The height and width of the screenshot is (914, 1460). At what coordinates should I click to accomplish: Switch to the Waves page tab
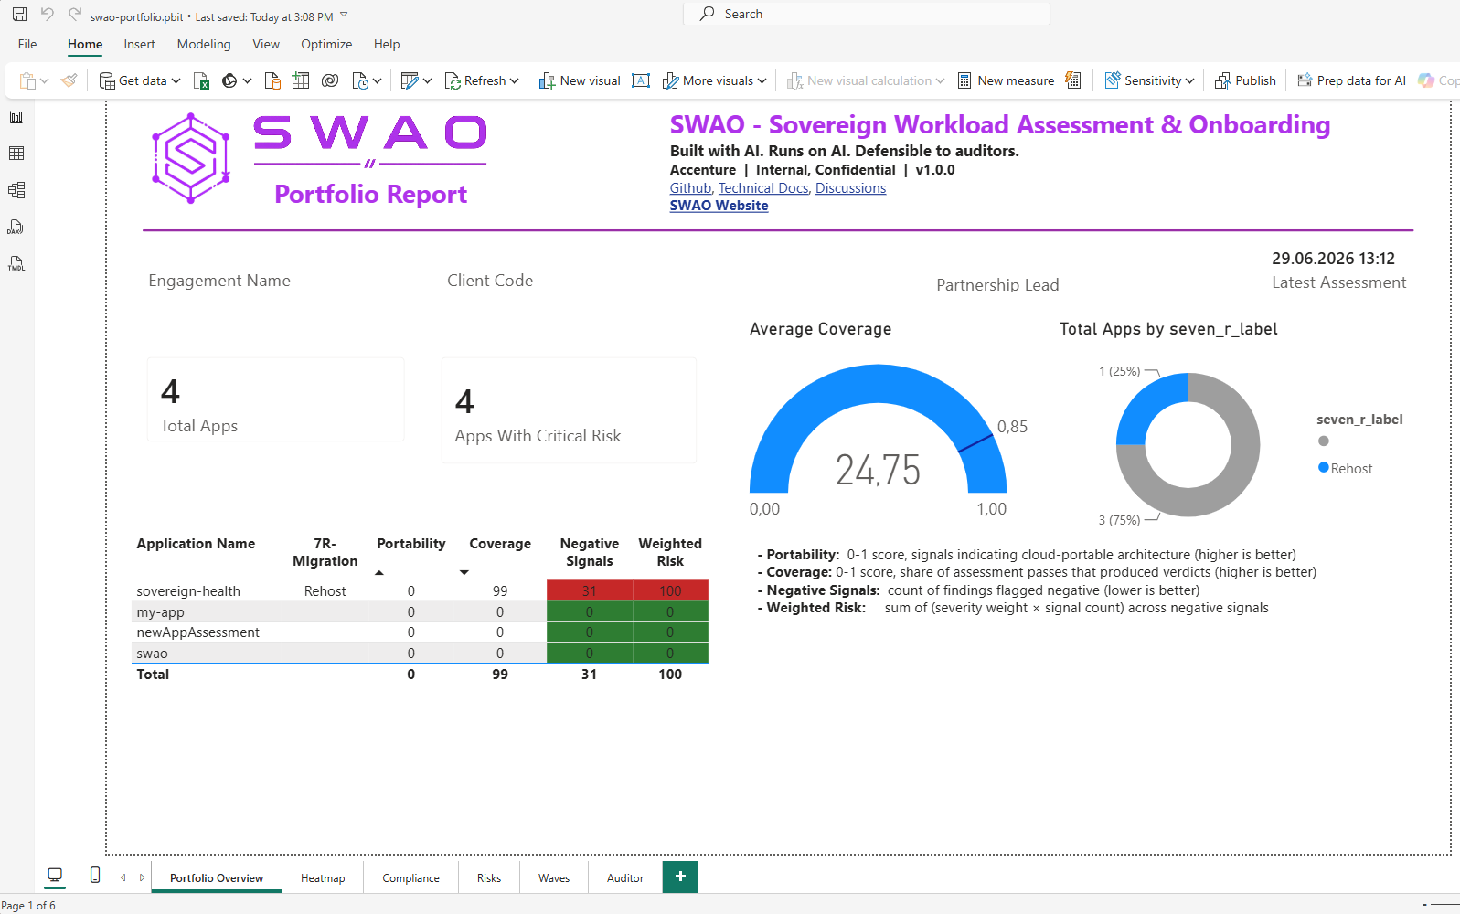pos(554,877)
